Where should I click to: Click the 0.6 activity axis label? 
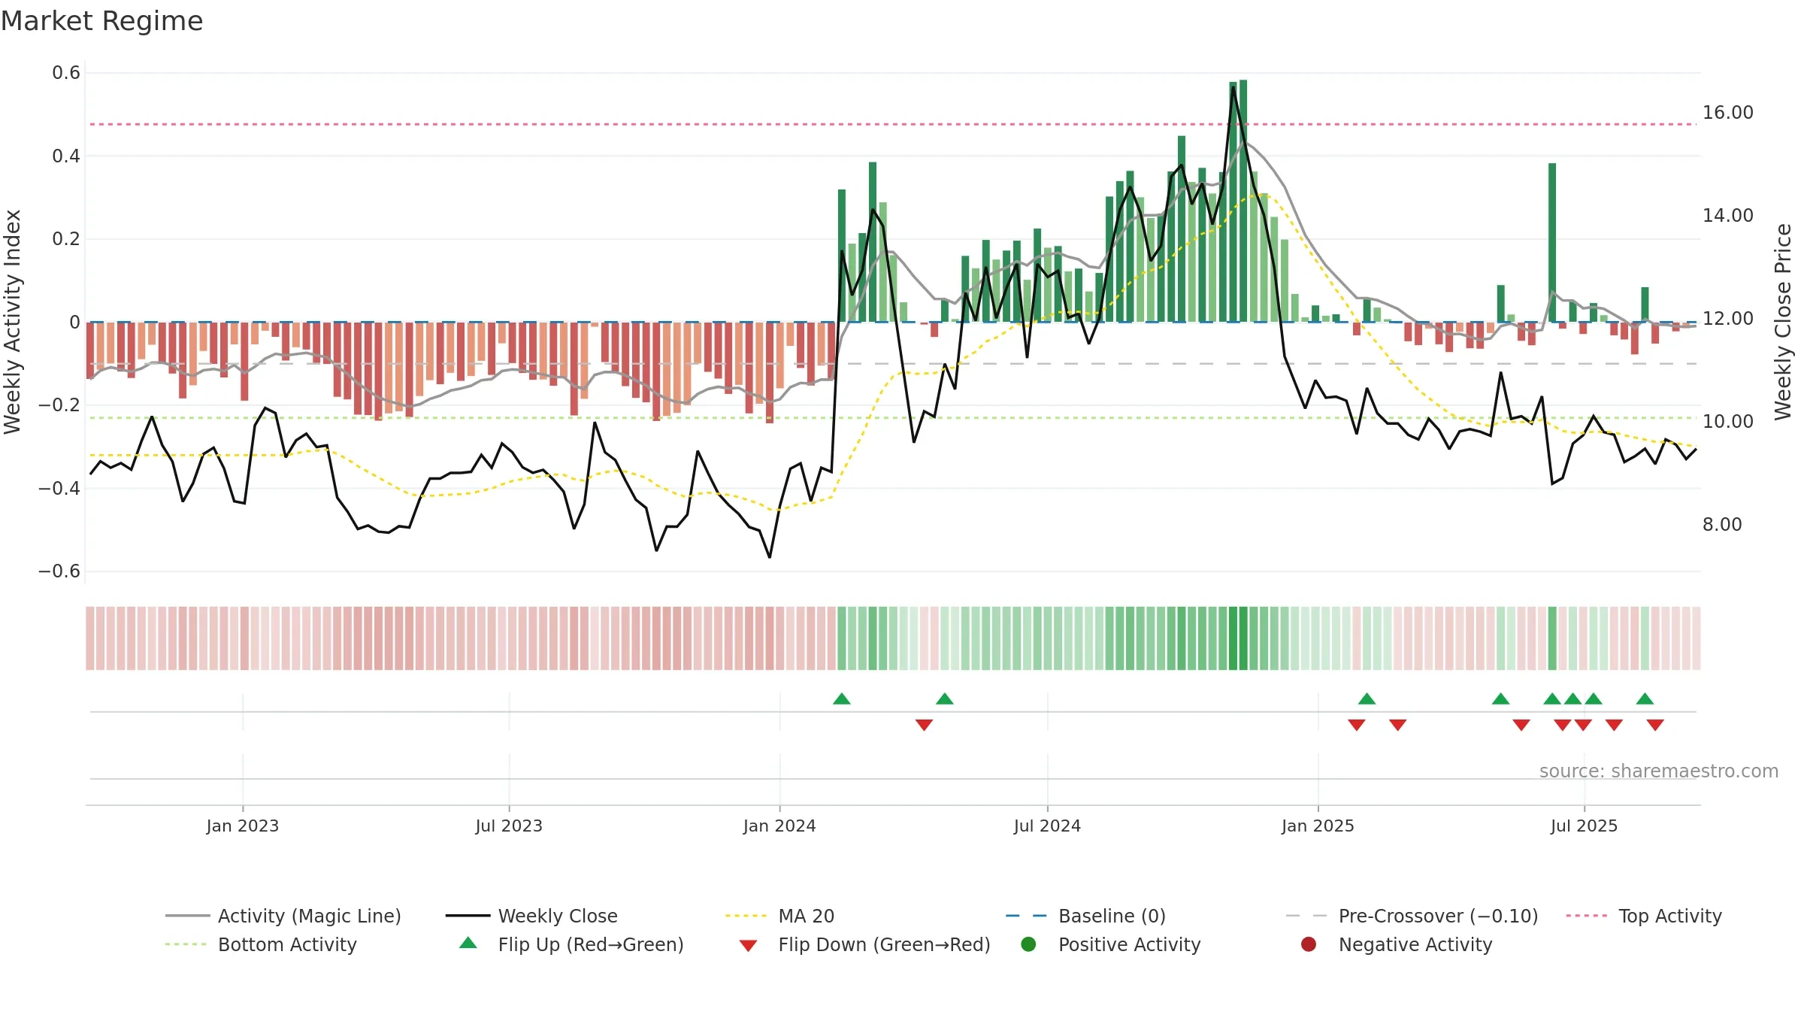coord(66,73)
